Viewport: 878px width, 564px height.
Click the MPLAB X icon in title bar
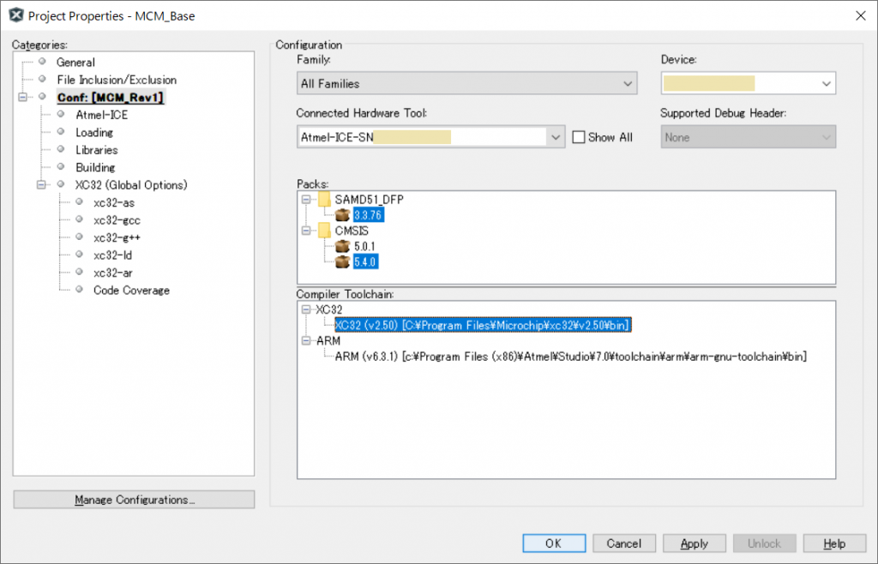[x=15, y=15]
